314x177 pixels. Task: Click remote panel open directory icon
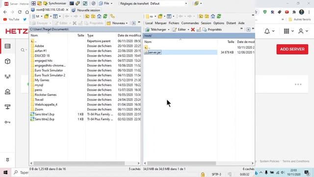(x=160, y=16)
